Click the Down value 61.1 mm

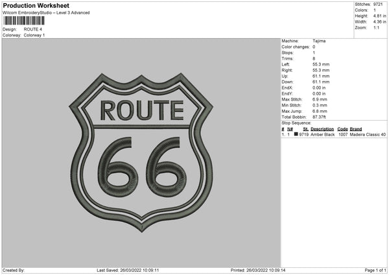(x=321, y=82)
